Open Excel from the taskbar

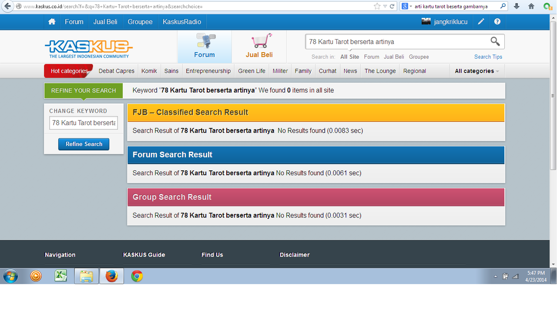pos(61,276)
